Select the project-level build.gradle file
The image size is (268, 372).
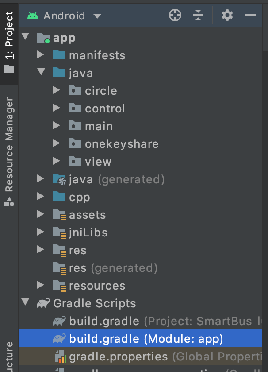pos(104,321)
